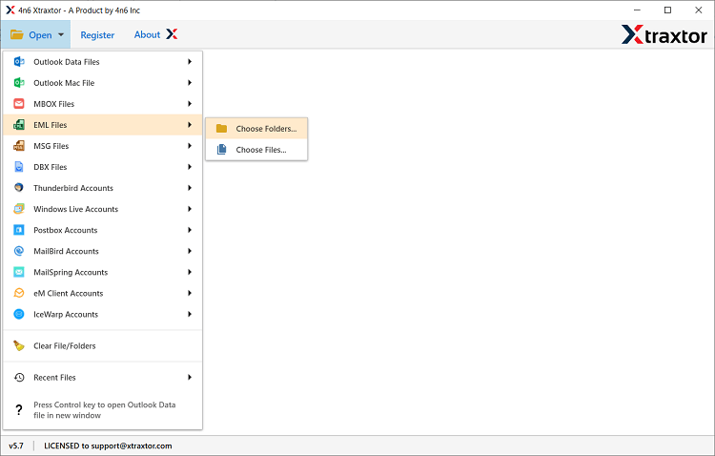Click the red MBOX Files envelope icon
This screenshot has width=715, height=456.
tap(19, 104)
